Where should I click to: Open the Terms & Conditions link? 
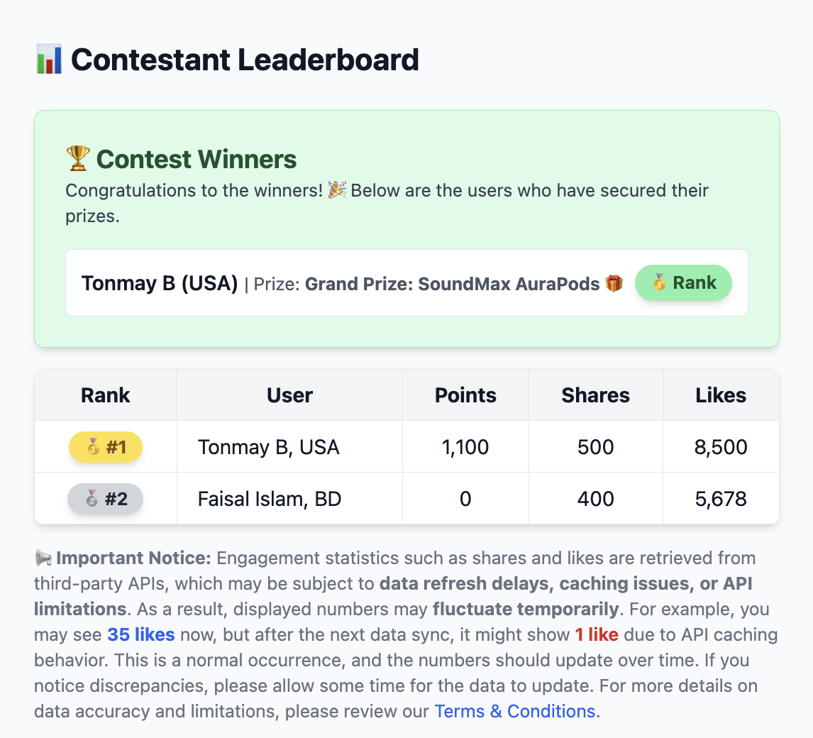[515, 711]
